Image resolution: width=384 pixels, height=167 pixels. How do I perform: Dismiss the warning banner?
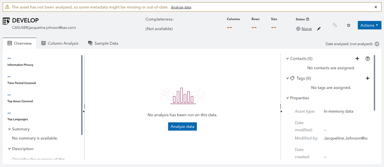click(x=376, y=7)
